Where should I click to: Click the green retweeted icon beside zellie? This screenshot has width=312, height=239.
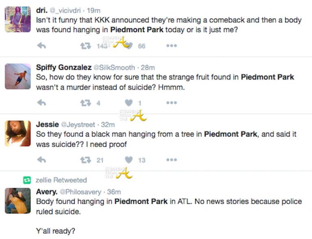27,180
